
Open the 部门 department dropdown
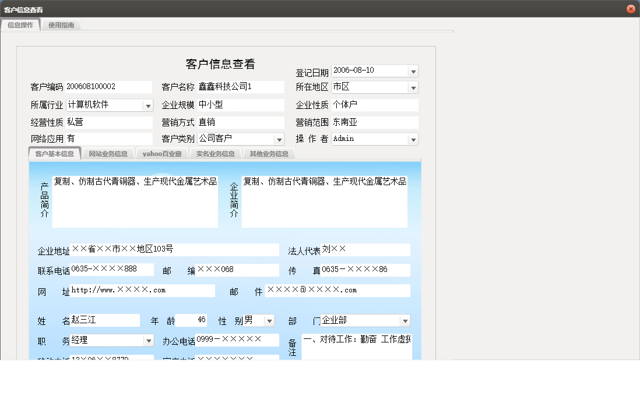click(405, 320)
